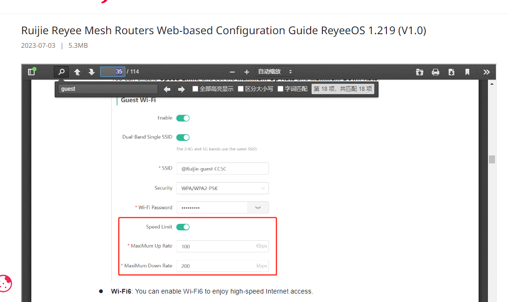This screenshot has height=302, width=509.
Task: Find next match right arrow
Action: (181, 89)
